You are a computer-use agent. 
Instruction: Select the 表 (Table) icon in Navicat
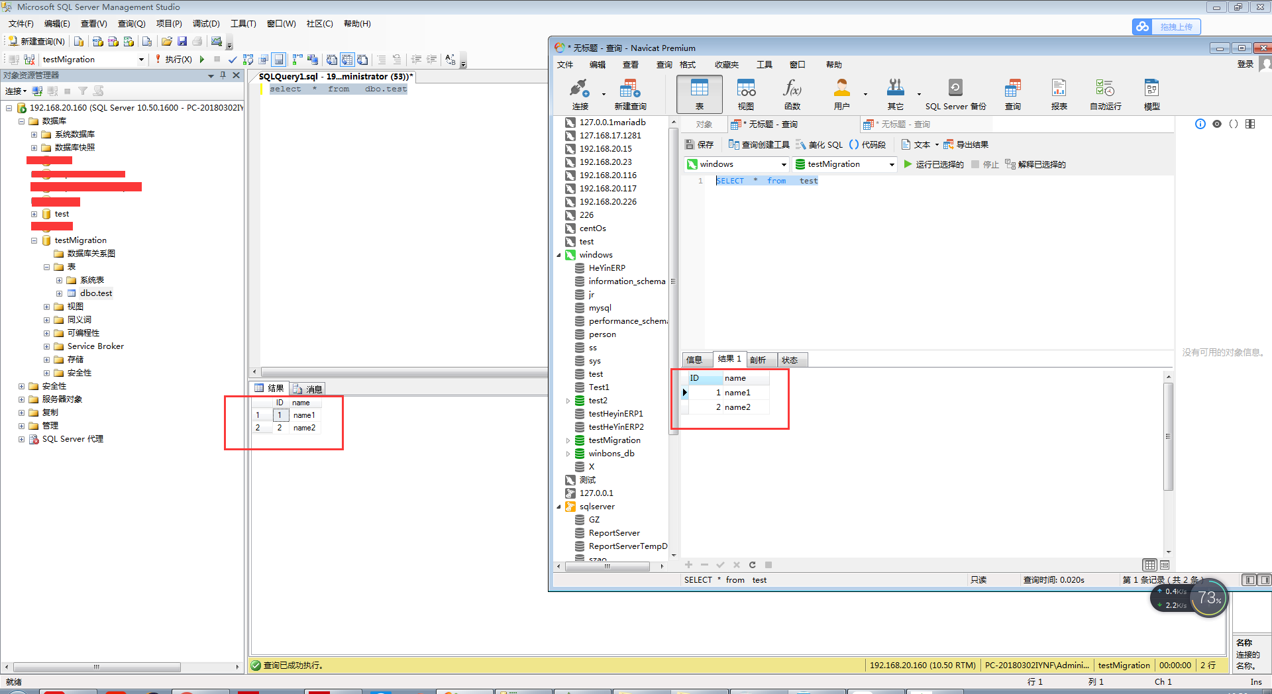700,94
